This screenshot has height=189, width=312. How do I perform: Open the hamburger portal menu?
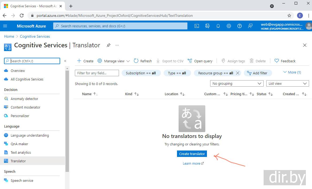(x=5, y=26)
